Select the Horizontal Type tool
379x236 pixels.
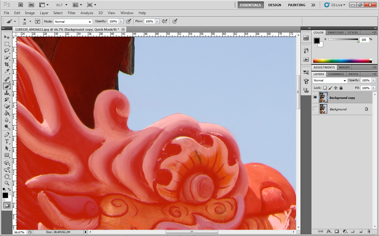click(7, 141)
